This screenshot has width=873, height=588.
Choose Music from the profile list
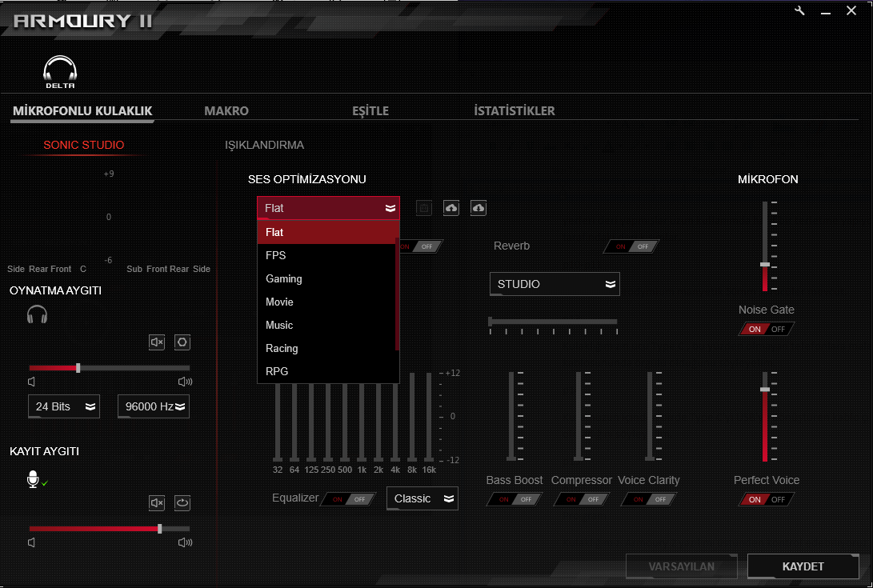(327, 325)
